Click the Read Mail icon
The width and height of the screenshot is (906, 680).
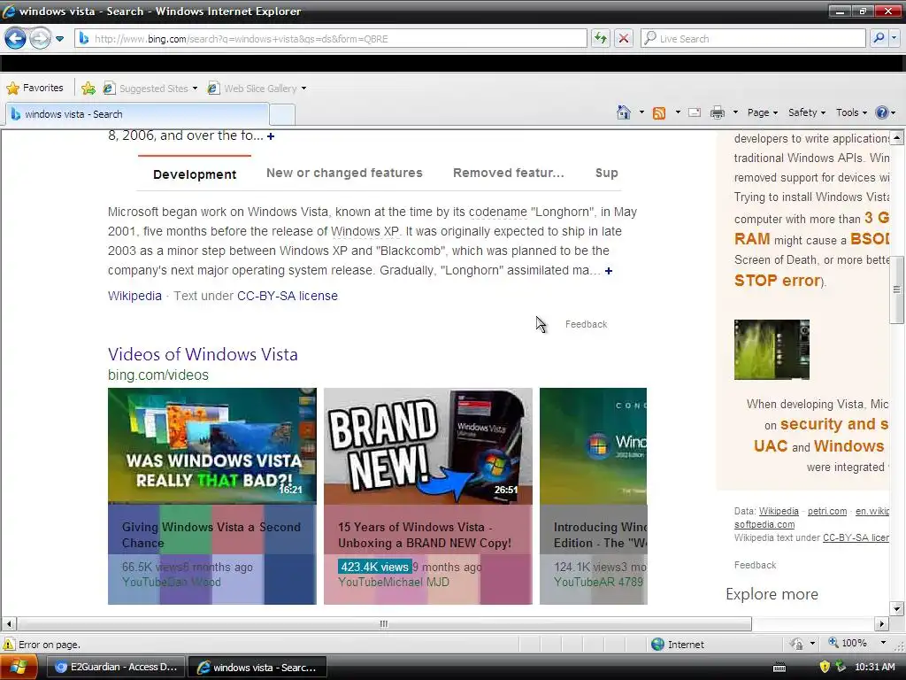695,112
